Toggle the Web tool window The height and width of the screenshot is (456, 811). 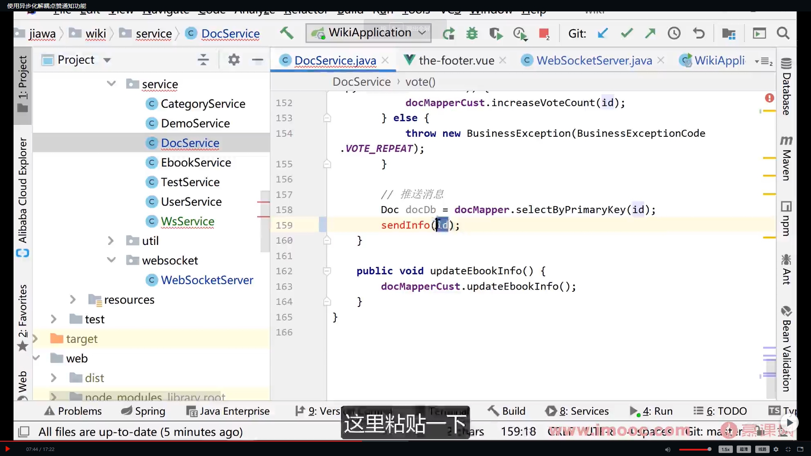pyautogui.click(x=23, y=384)
